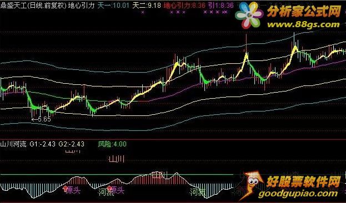Click the 天一:10.01 value label
Screen dimensions: 346x203
pyautogui.click(x=113, y=6)
